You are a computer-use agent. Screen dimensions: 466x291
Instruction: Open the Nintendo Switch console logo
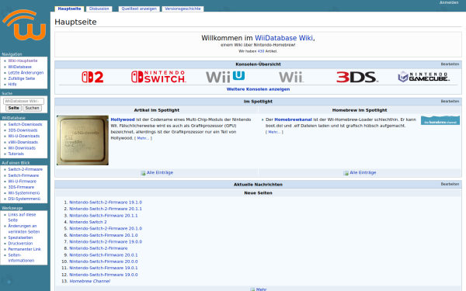(x=158, y=77)
